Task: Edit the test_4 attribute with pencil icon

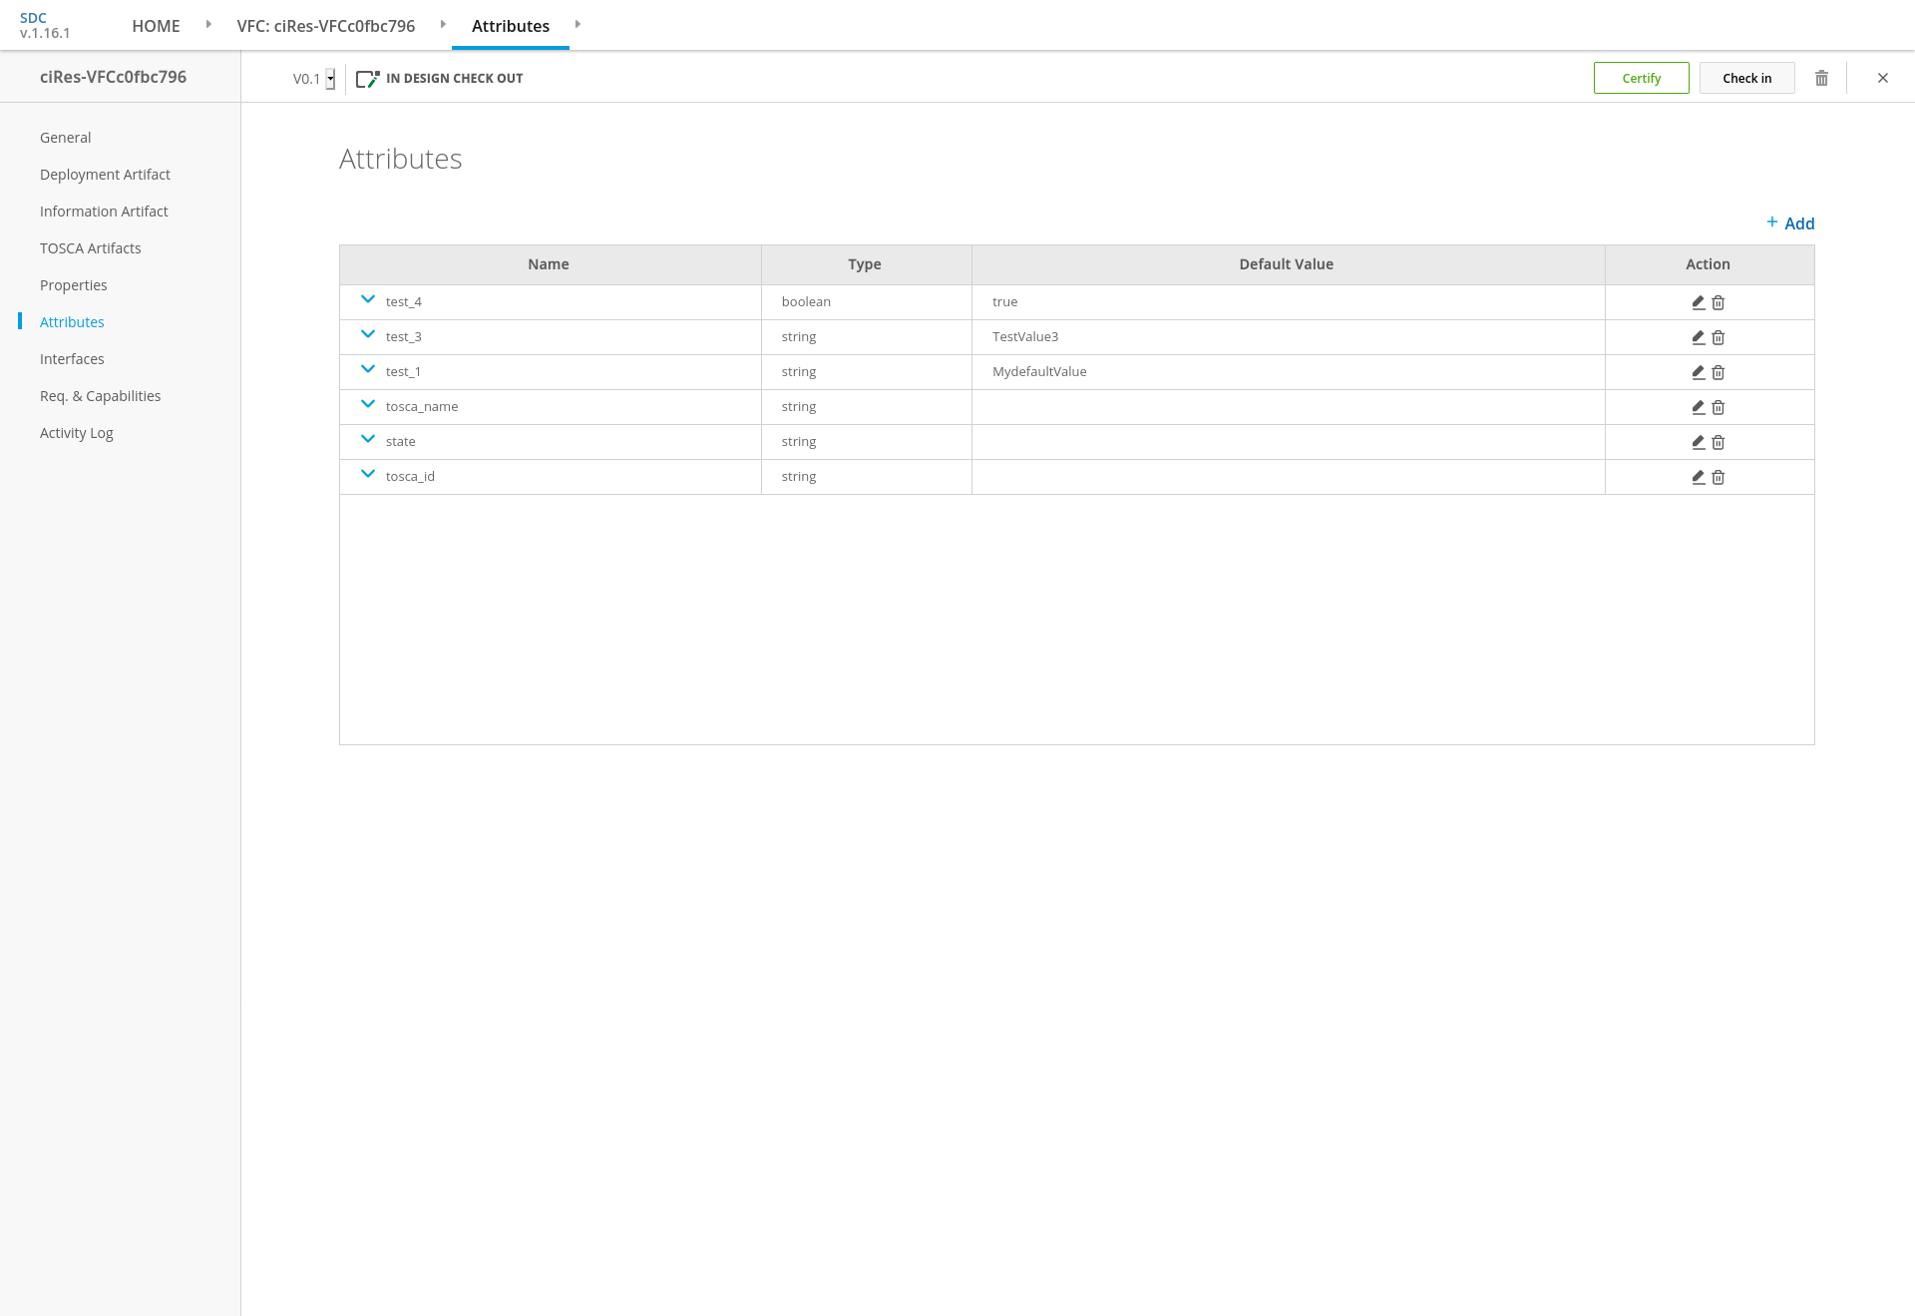Action: (x=1698, y=302)
